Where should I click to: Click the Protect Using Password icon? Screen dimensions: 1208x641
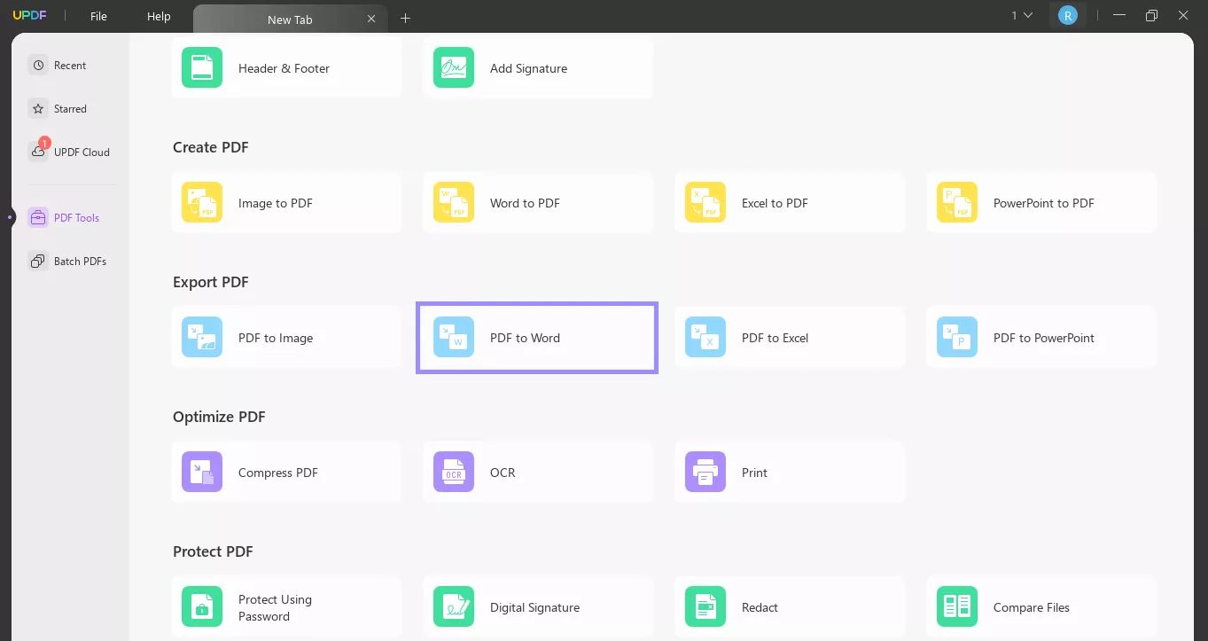[x=202, y=606]
